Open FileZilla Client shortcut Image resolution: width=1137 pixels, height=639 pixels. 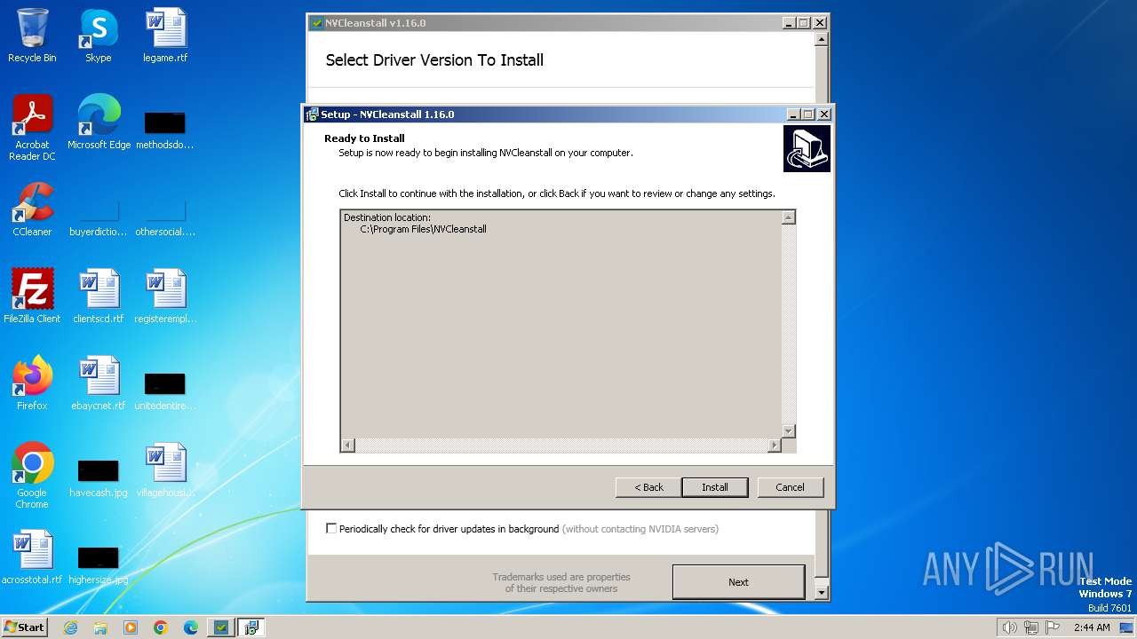[x=32, y=296]
